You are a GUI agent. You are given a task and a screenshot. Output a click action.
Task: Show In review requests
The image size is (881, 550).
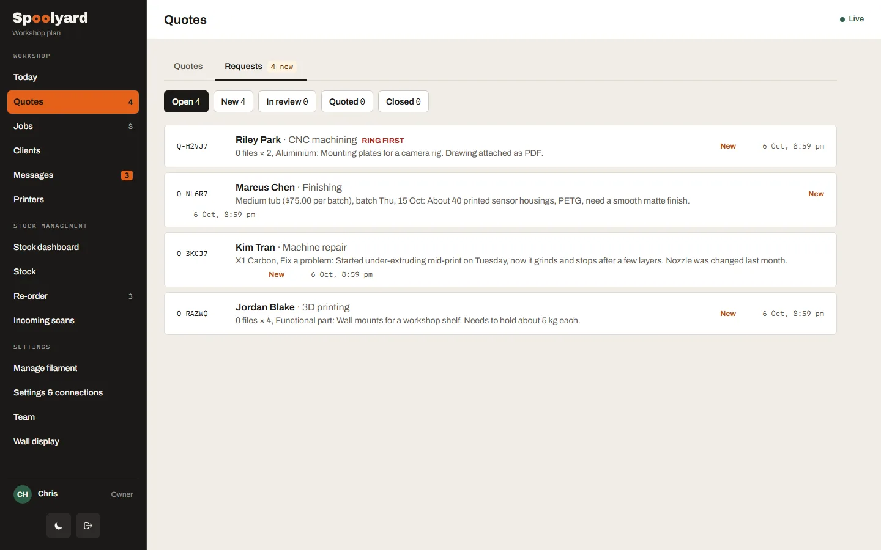pyautogui.click(x=287, y=101)
